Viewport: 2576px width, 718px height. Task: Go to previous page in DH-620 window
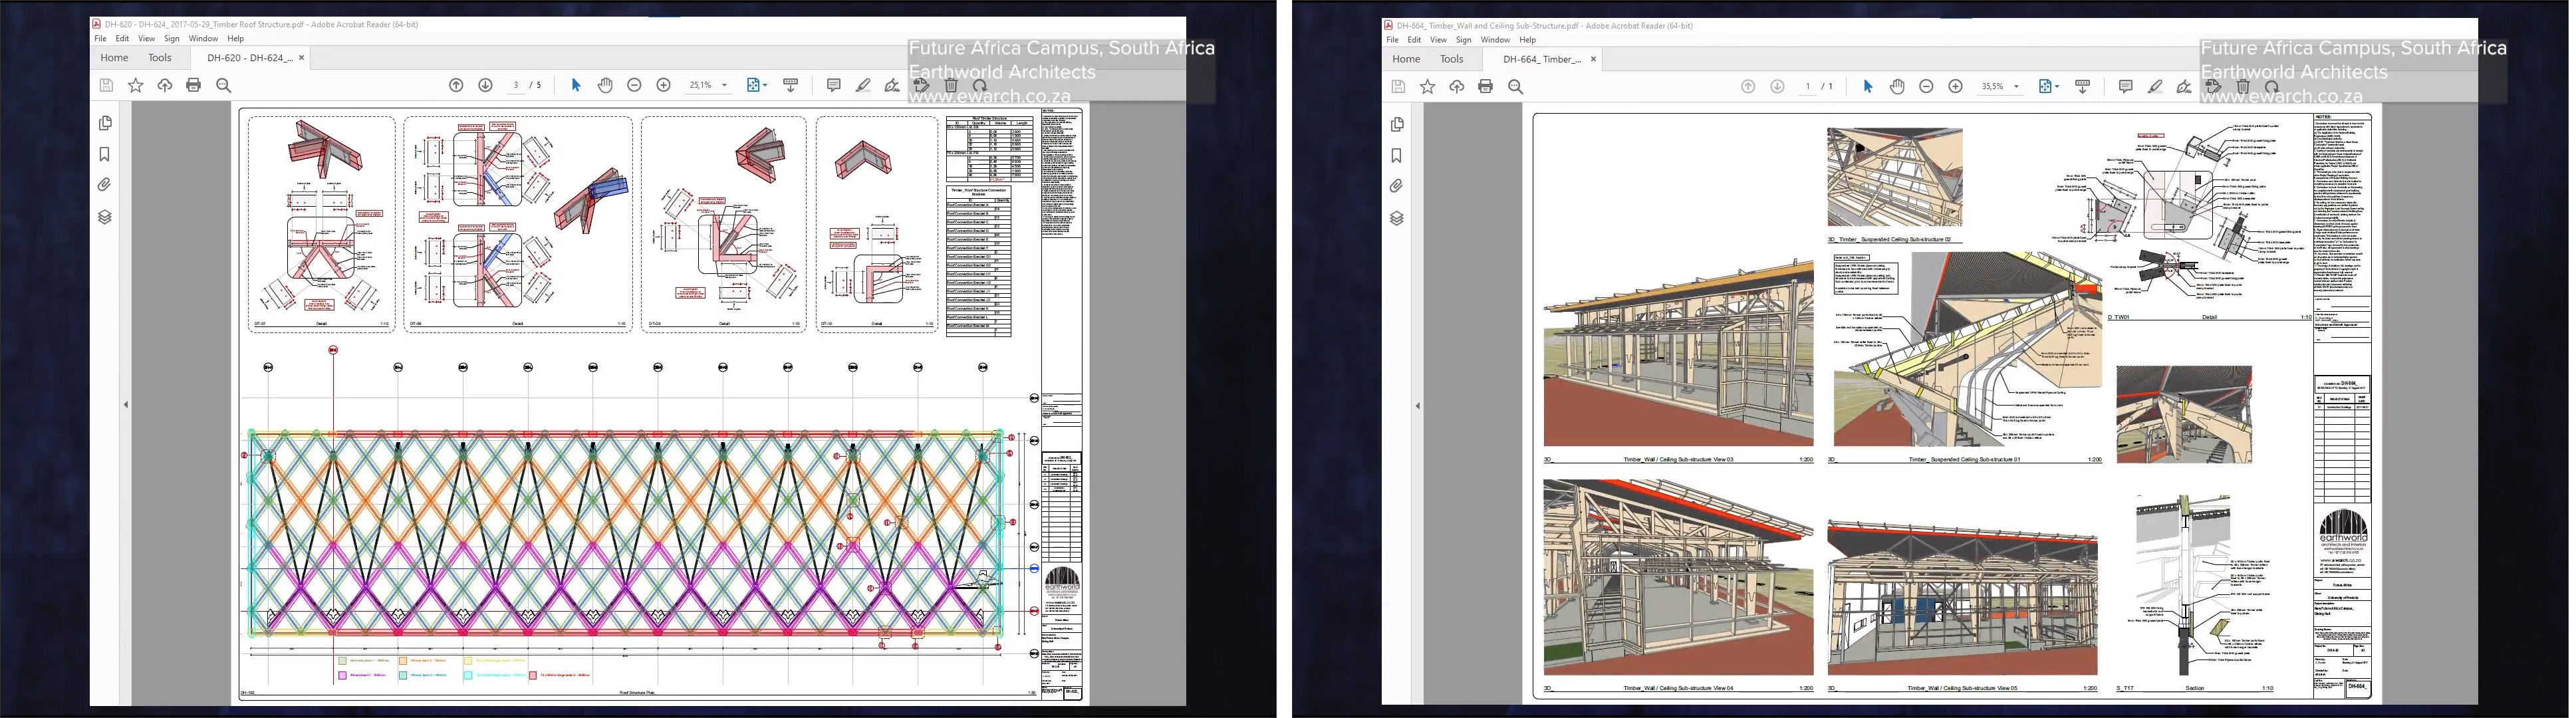(456, 85)
